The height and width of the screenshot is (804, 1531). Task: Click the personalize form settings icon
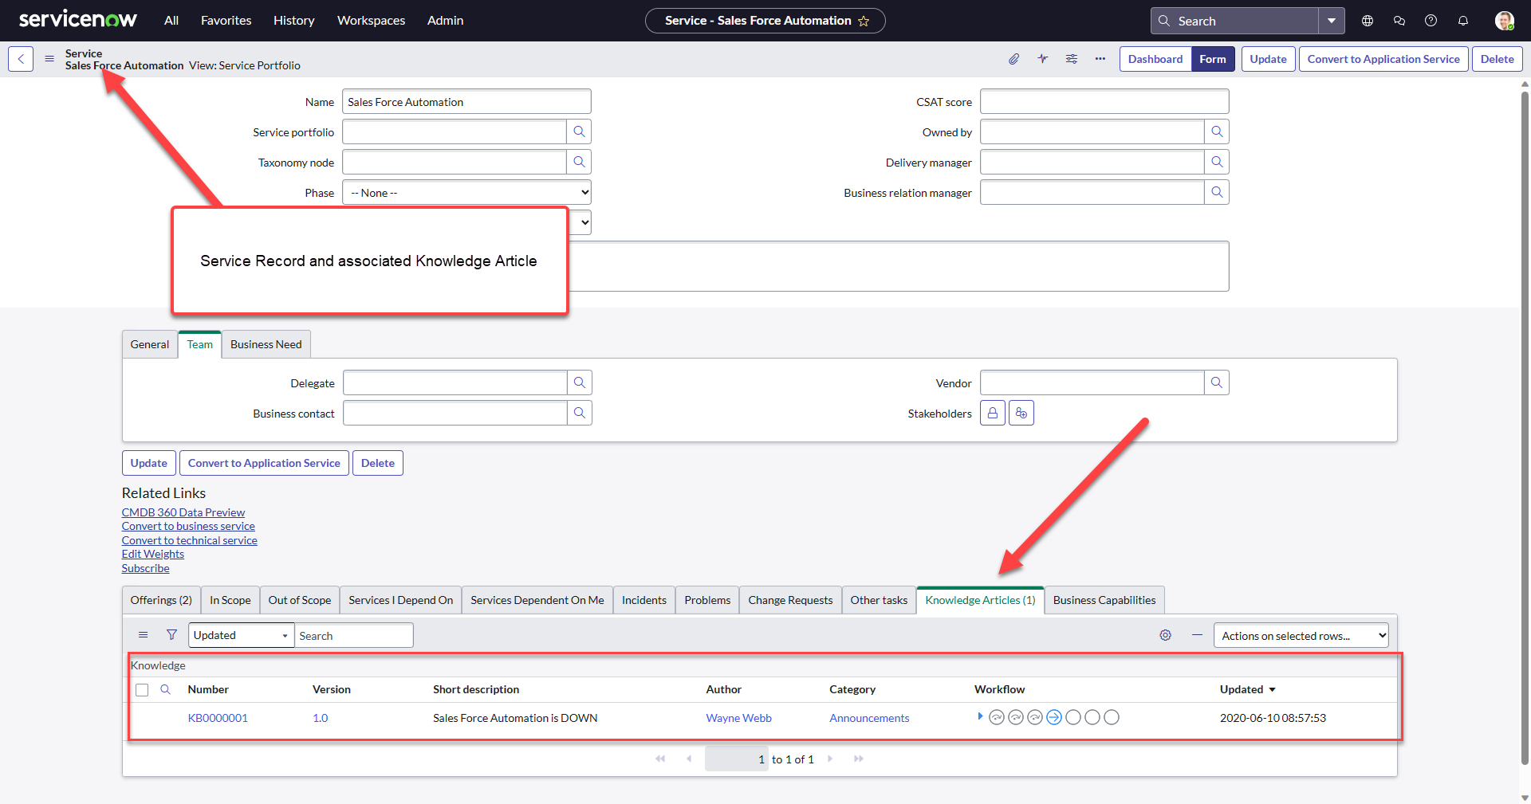[x=1071, y=58]
